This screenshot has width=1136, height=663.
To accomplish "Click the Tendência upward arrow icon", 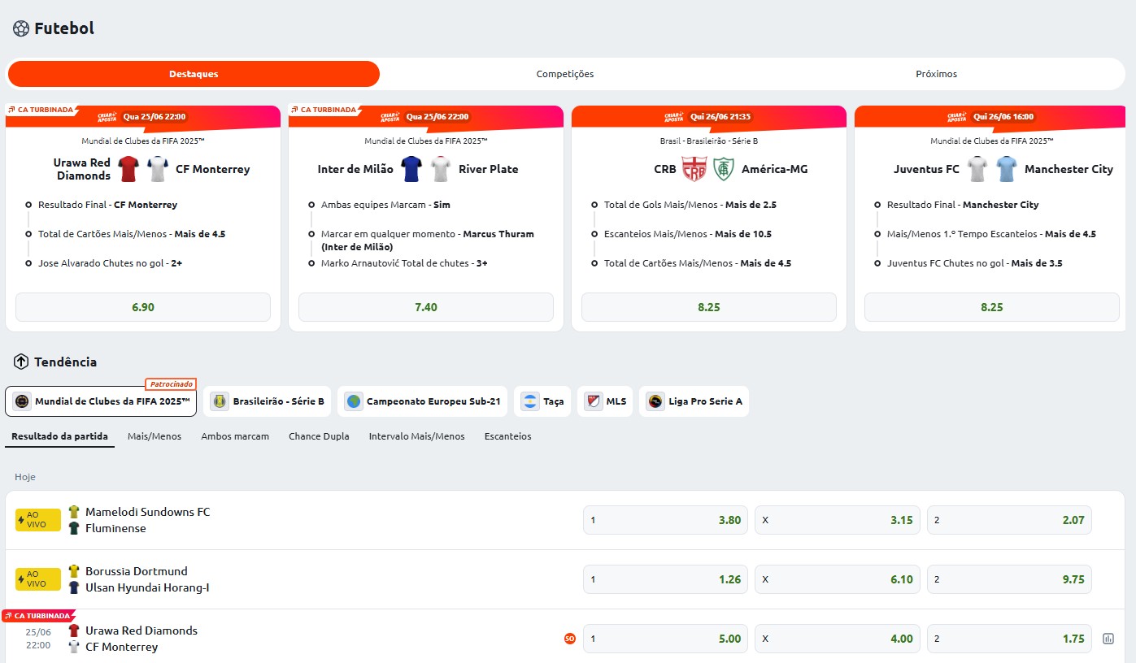I will 21,362.
